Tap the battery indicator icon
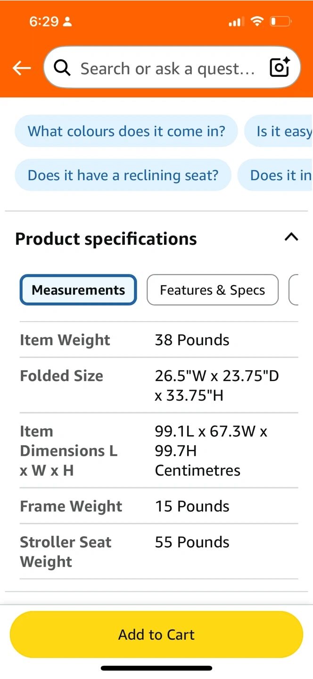This screenshot has height=679, width=313. (280, 21)
